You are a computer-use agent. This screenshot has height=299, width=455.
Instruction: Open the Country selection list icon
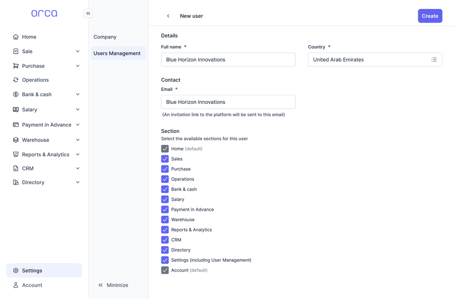click(x=434, y=59)
